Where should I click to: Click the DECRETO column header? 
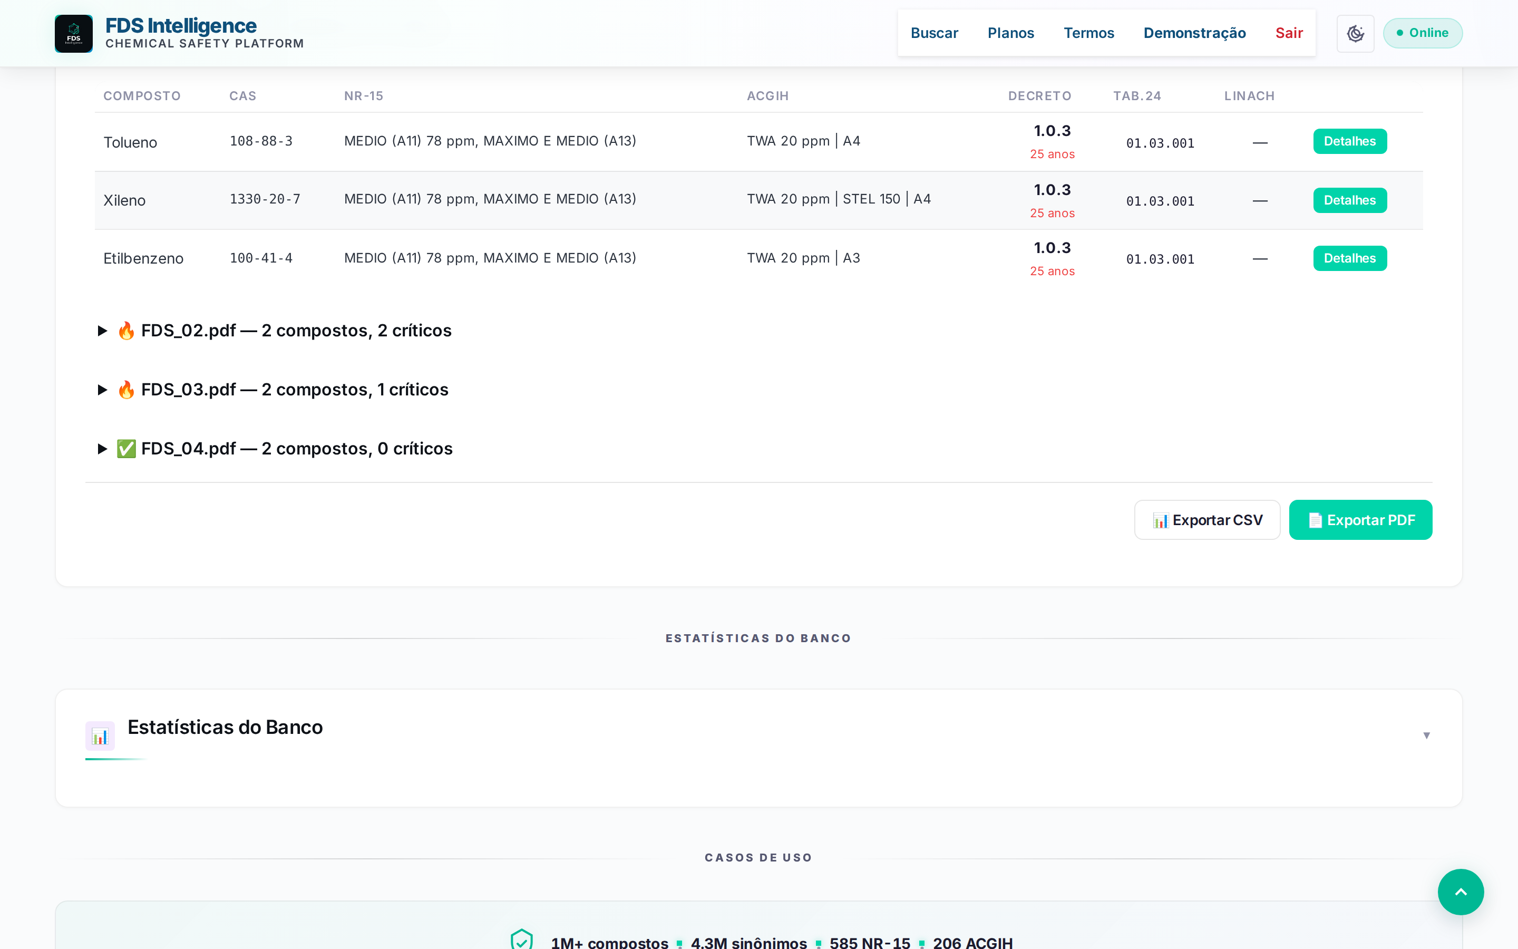click(1039, 96)
